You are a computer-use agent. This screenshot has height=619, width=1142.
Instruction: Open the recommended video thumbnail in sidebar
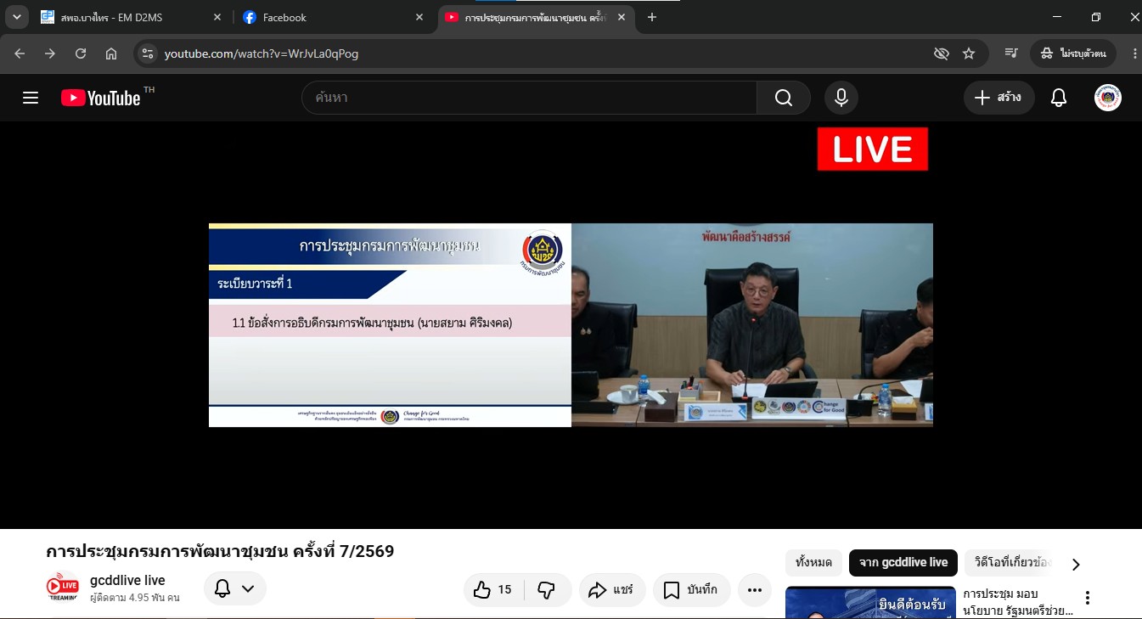(870, 603)
